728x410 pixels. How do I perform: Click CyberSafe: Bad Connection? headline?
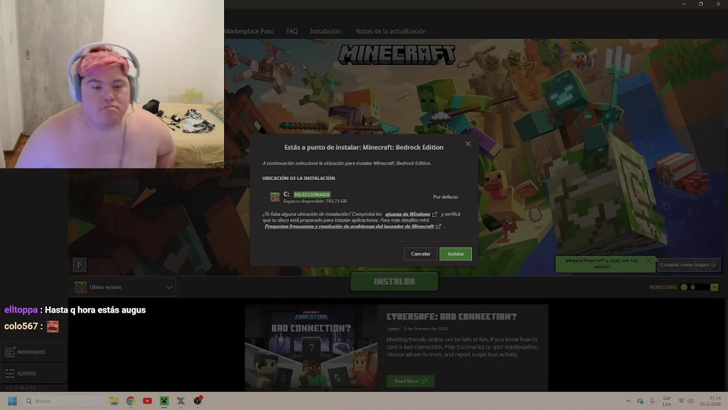tap(452, 317)
